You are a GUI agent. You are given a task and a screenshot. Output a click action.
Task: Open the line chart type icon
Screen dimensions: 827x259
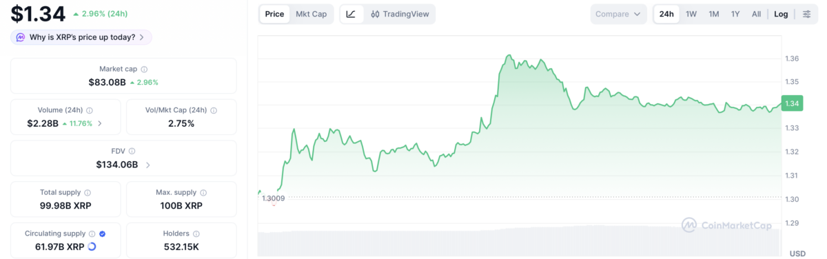coord(351,14)
